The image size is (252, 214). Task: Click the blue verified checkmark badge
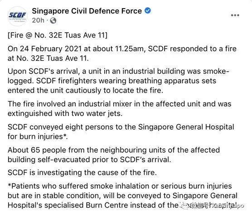(x=148, y=10)
